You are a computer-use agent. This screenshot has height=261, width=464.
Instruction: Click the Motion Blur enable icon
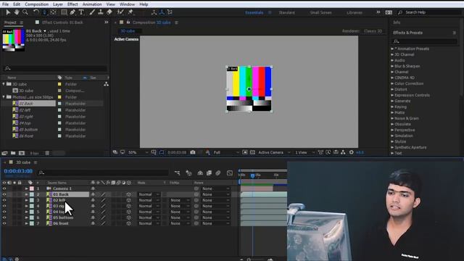point(218,173)
